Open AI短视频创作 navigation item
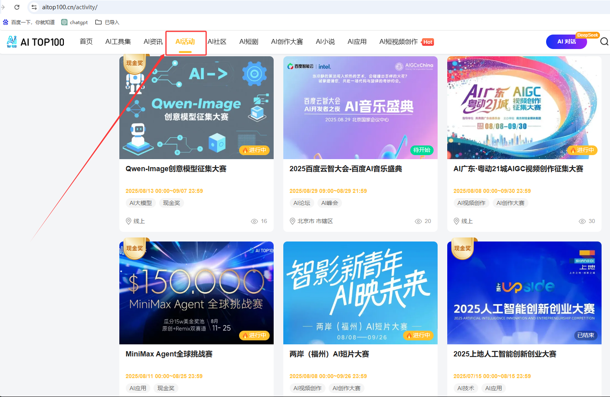610x397 pixels. 399,42
